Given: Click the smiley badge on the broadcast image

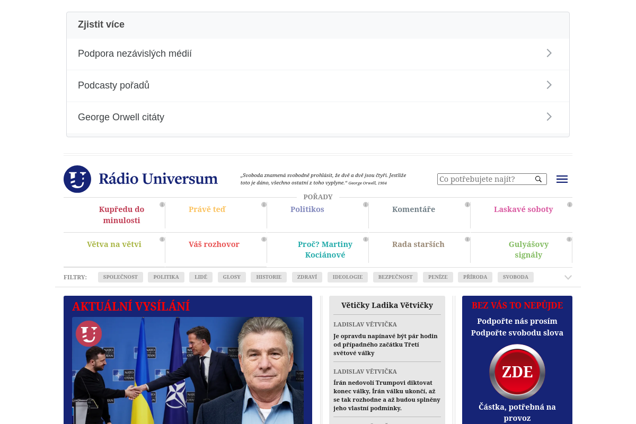Looking at the screenshot, I should 89,334.
